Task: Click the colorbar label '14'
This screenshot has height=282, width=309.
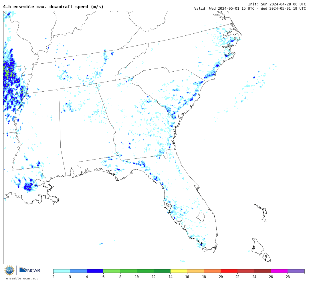Action: [171, 277]
